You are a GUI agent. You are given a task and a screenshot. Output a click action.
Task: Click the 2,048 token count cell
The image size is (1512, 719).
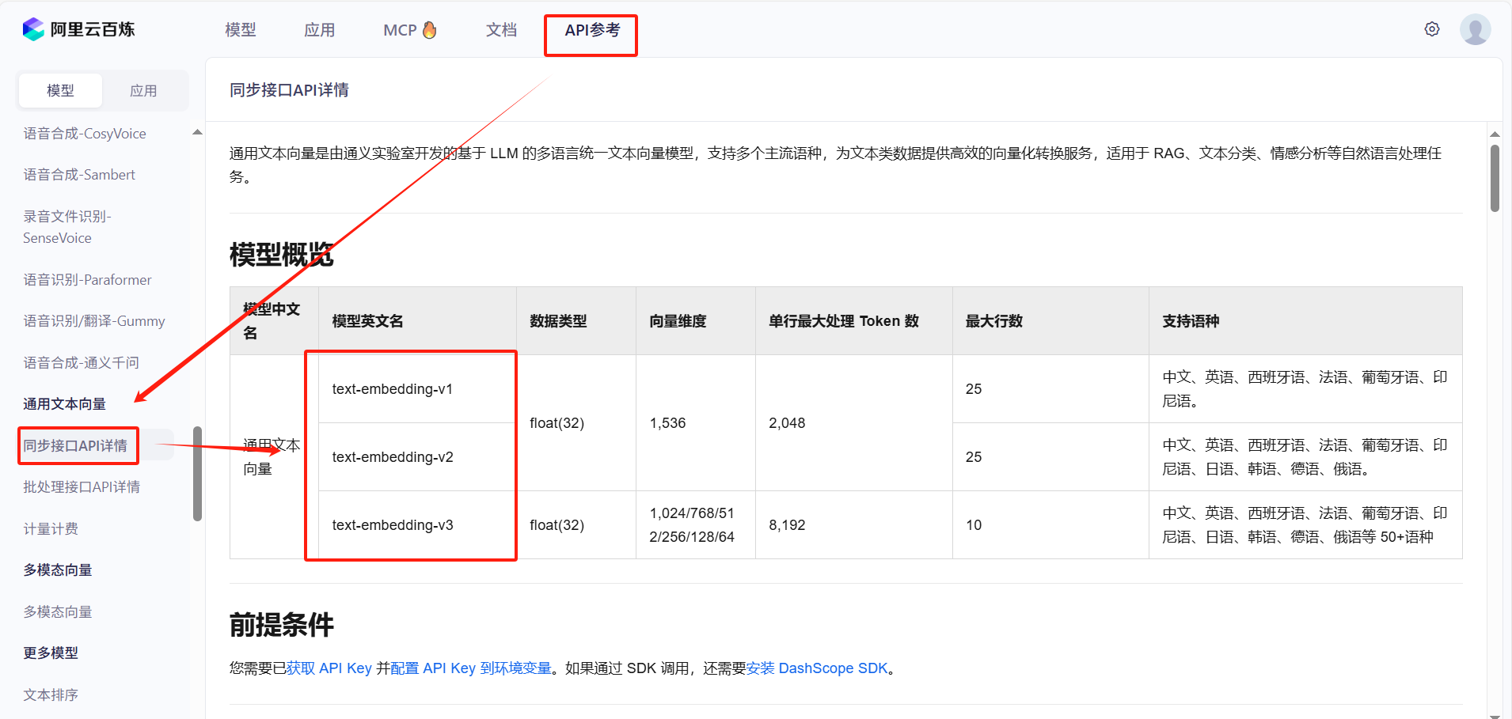click(x=853, y=423)
